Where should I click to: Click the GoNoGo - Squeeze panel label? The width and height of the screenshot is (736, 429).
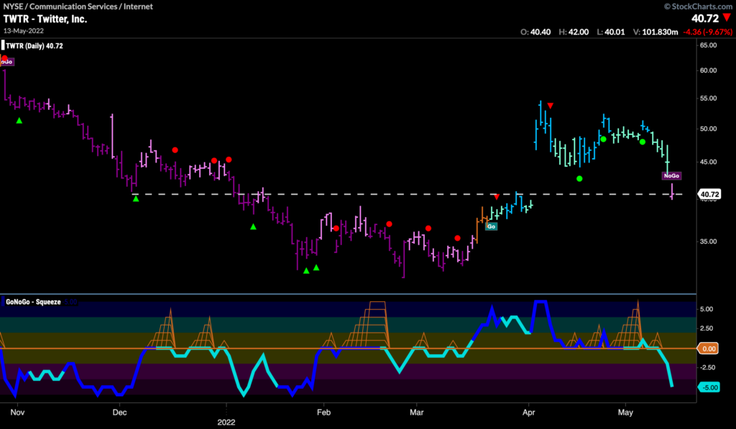[x=33, y=302]
